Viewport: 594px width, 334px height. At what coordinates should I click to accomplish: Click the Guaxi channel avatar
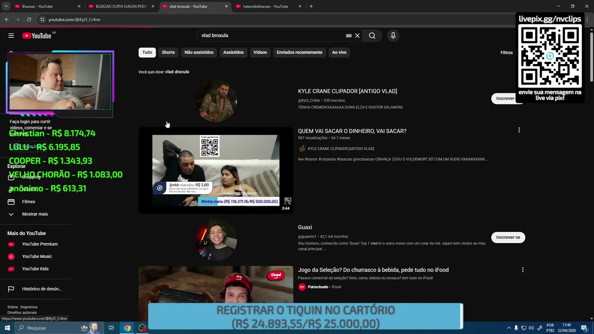pos(216,240)
